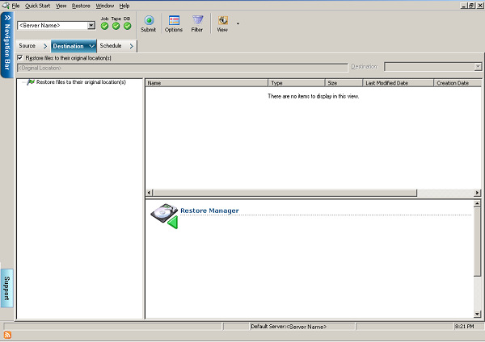Expand the Navigation Bar double-arrow icon
This screenshot has height=342, width=485.
(7, 18)
